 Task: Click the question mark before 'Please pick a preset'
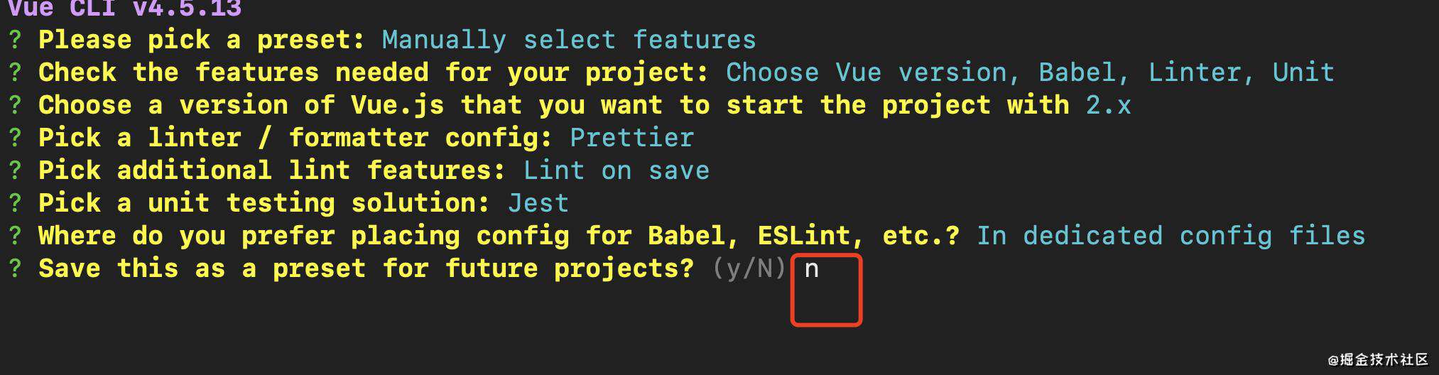[15, 40]
